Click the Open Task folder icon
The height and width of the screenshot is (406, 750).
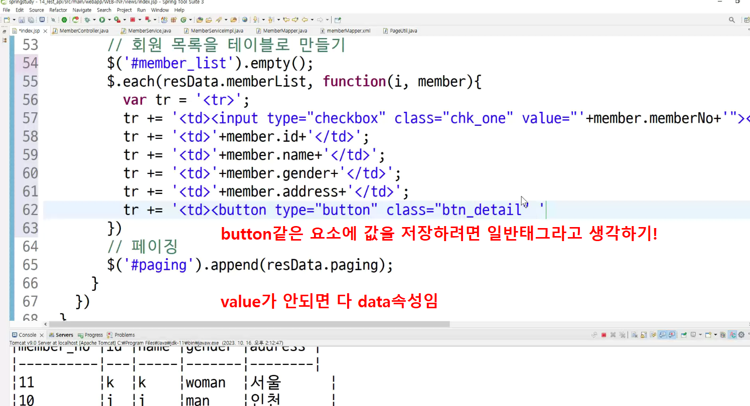[209, 20]
